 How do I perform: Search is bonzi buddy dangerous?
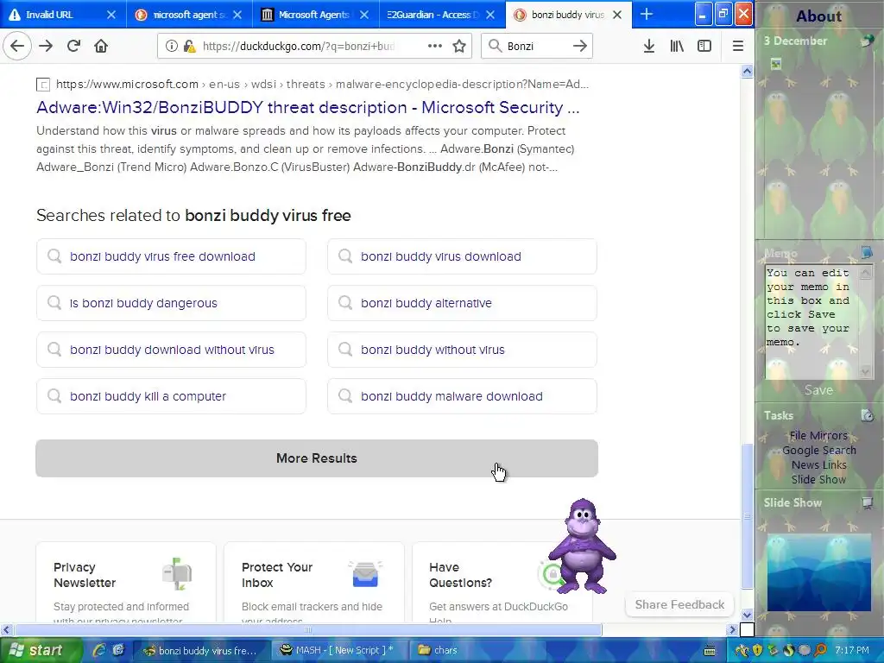click(x=172, y=303)
